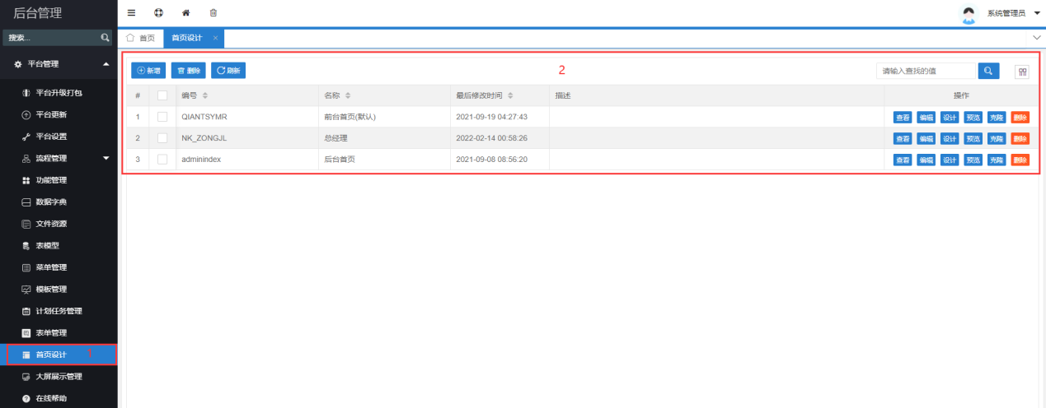Tick the select-all checkbox in table header
Screen dimensions: 1046x408
[x=162, y=95]
